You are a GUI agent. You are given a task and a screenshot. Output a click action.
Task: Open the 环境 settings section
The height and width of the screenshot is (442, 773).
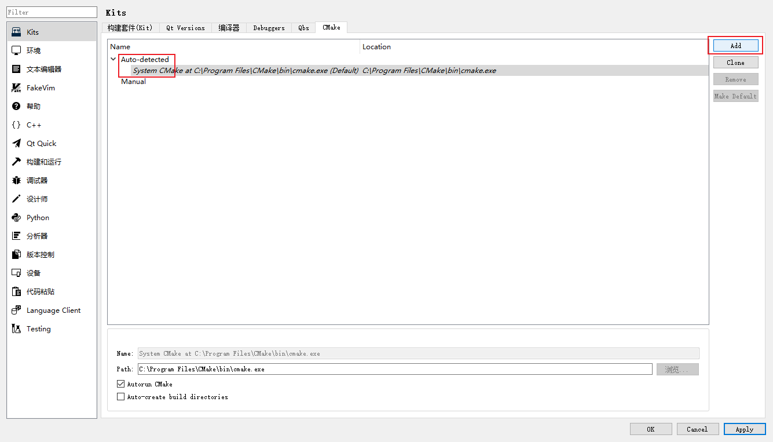coord(35,50)
